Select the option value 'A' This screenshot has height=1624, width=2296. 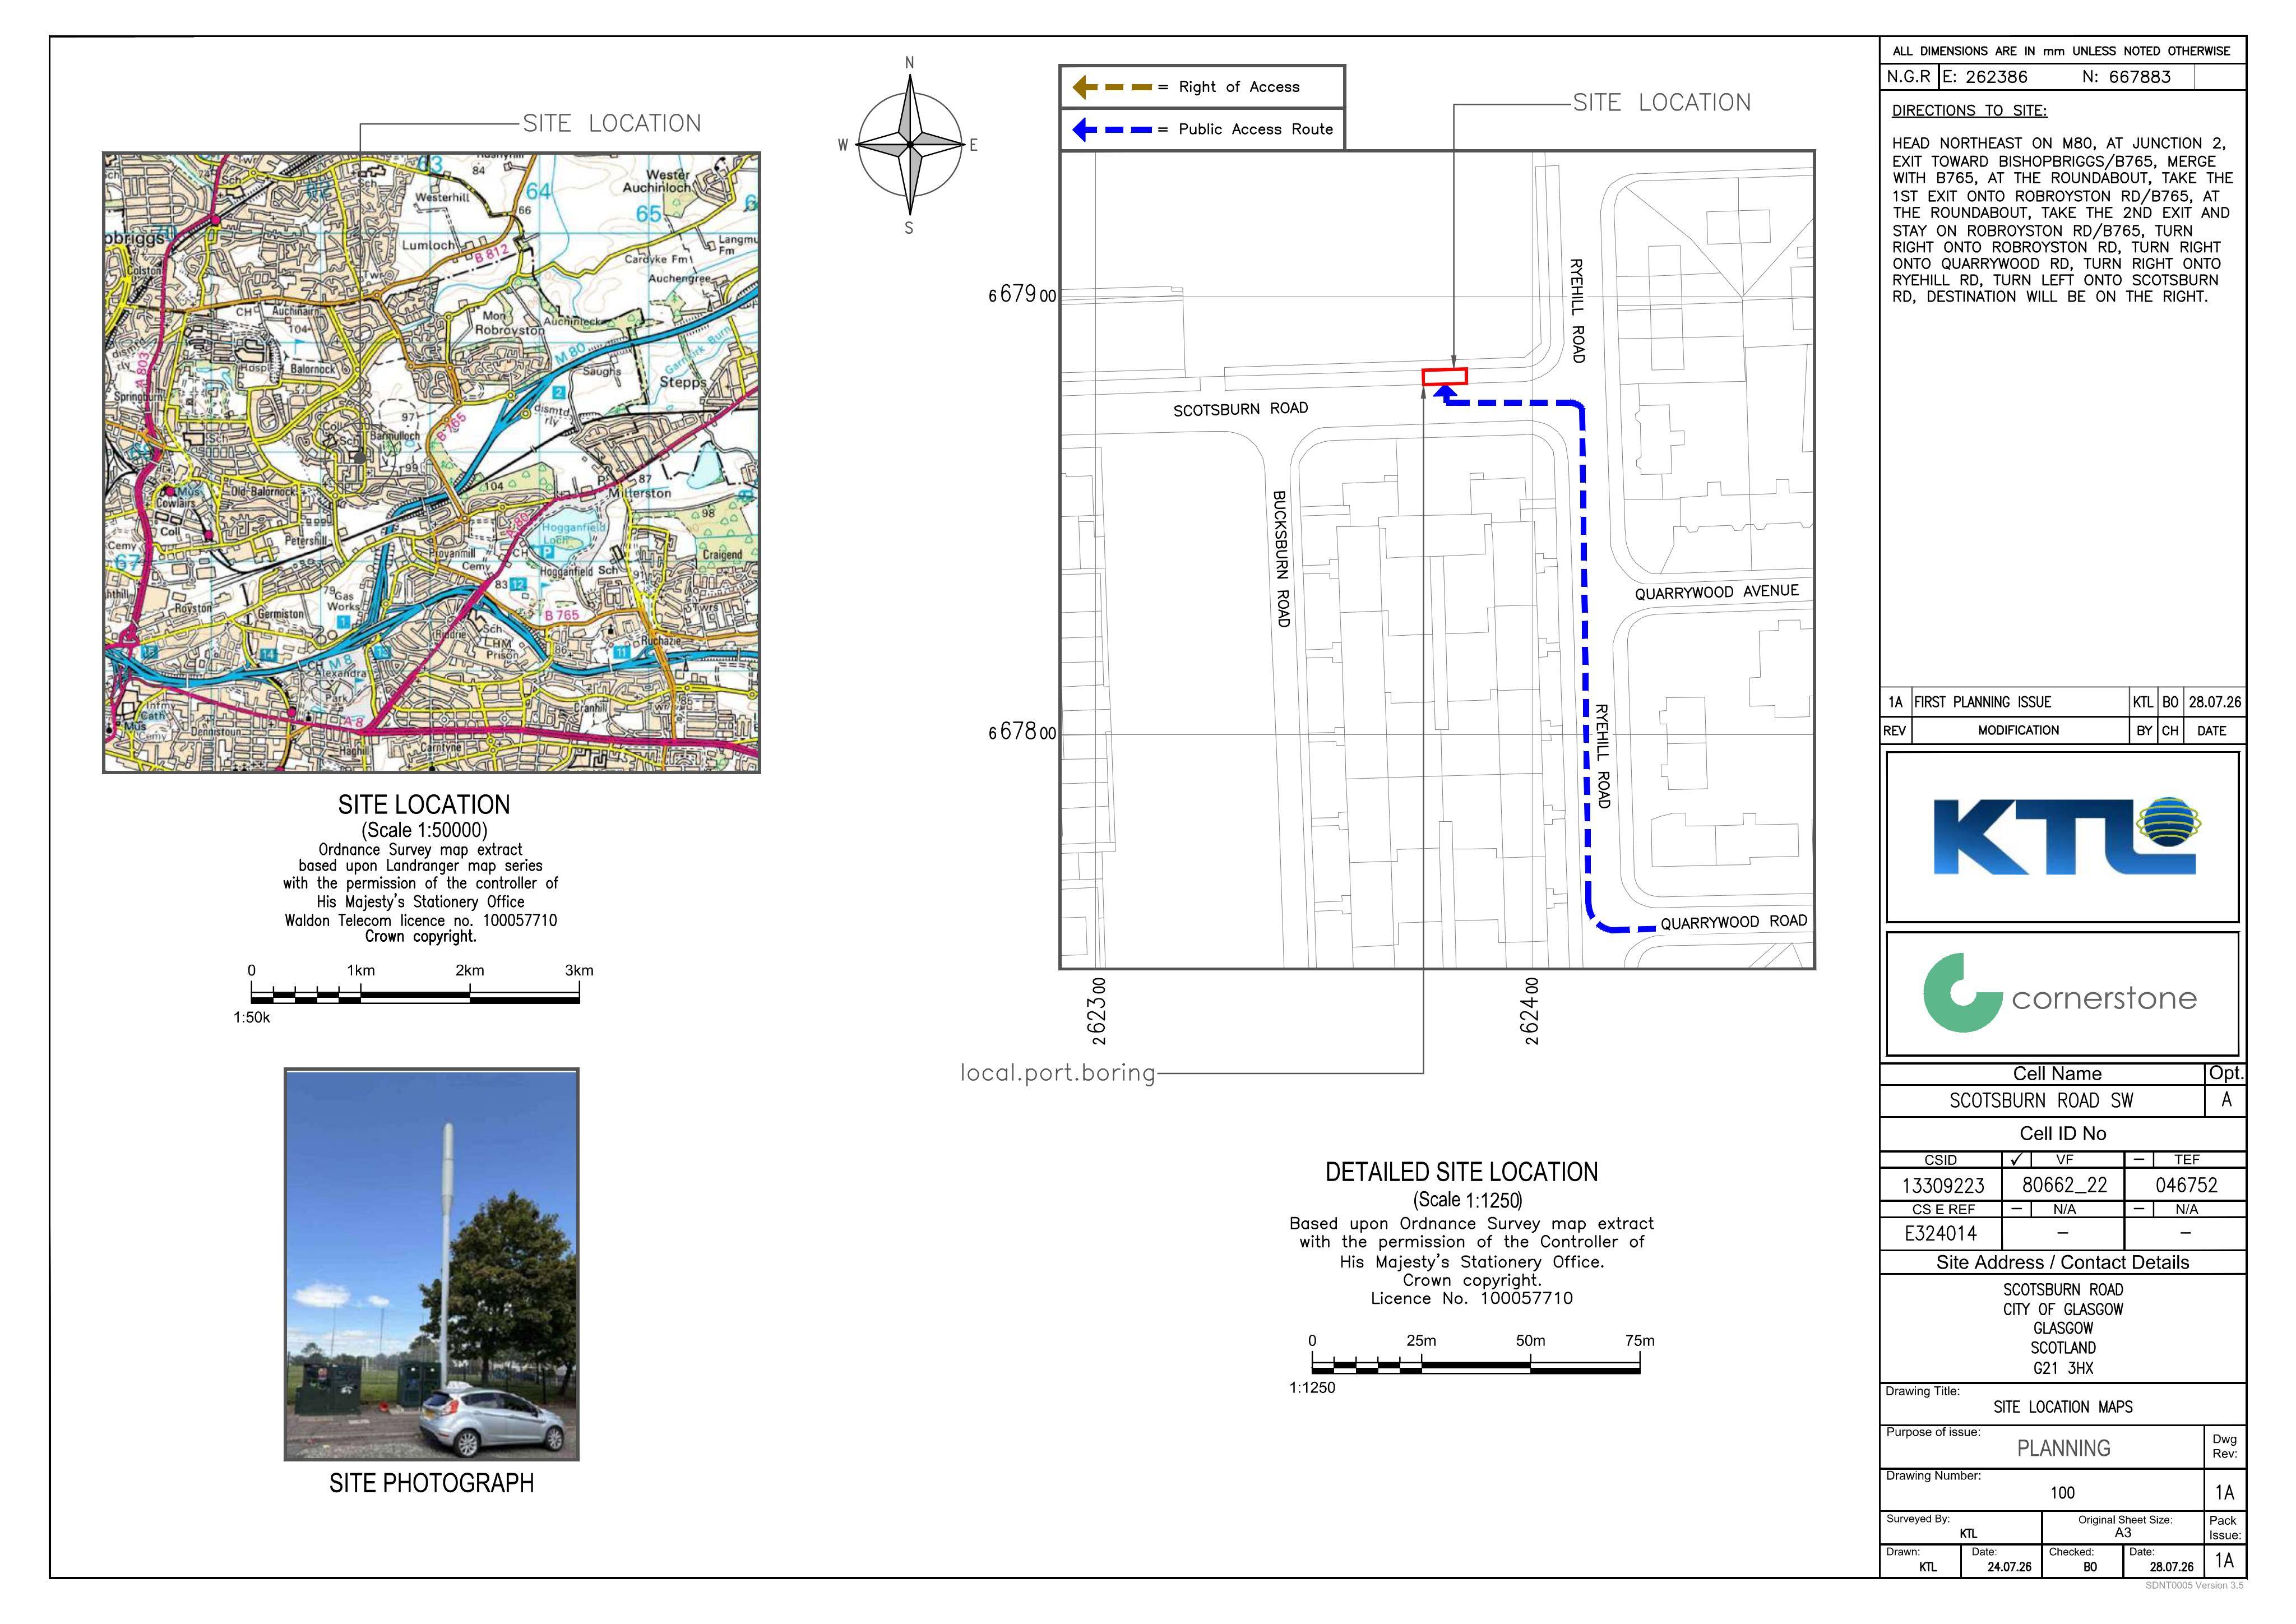2225,1100
